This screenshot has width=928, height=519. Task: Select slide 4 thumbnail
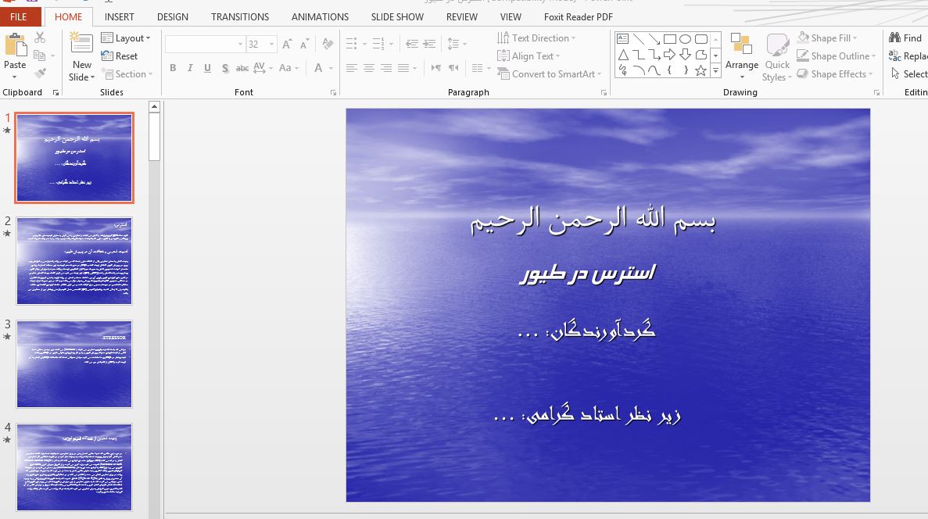coord(74,467)
